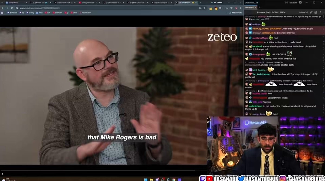Open the moderation mode sword icon
Image resolution: width=325 pixels, height=181 pixels.
pyautogui.click(x=311, y=12)
